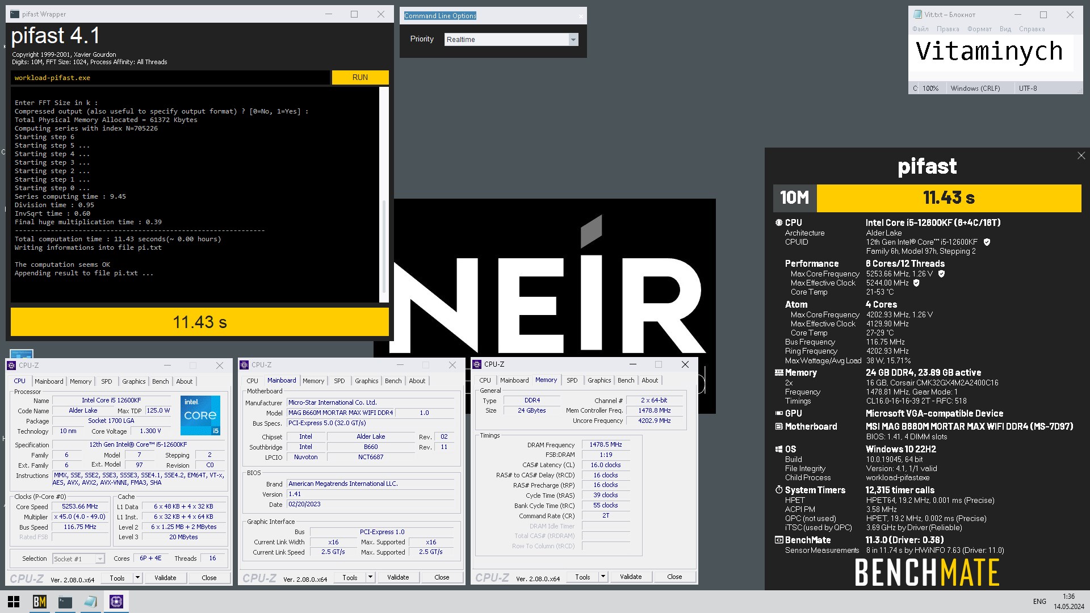Click the yellow 11.43 s score in the BenchMate panel
The width and height of the screenshot is (1090, 613).
point(949,198)
